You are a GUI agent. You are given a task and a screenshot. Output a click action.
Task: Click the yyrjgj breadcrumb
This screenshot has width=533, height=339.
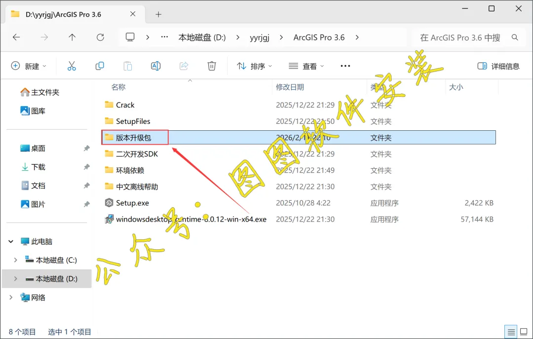[260, 38]
